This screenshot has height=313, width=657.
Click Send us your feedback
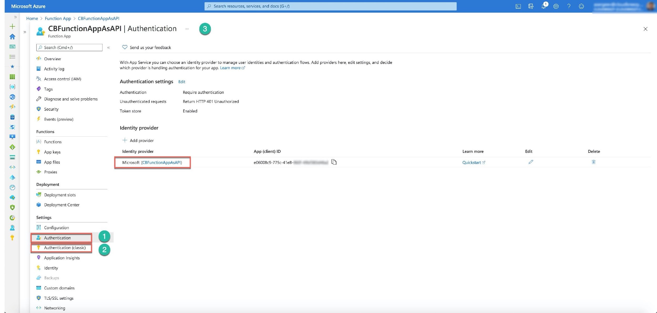(147, 47)
